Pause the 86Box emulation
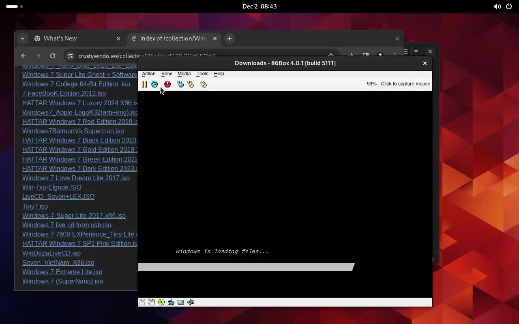The image size is (519, 324). pos(144,84)
